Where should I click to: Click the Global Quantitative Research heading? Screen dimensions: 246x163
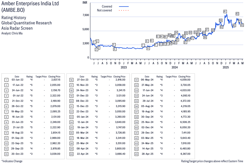[27, 23]
